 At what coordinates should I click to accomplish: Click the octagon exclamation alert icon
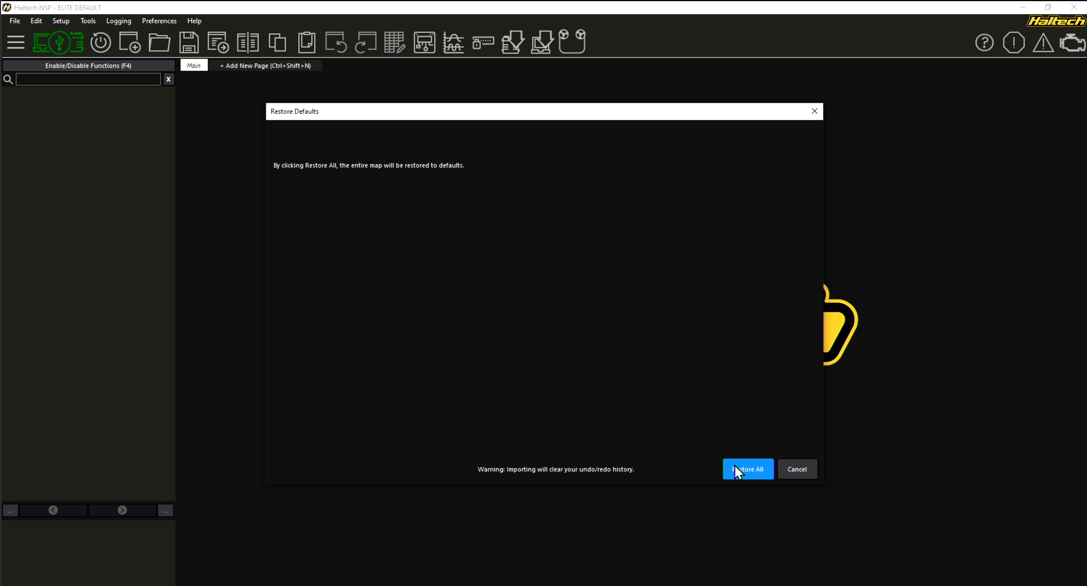pyautogui.click(x=1014, y=43)
